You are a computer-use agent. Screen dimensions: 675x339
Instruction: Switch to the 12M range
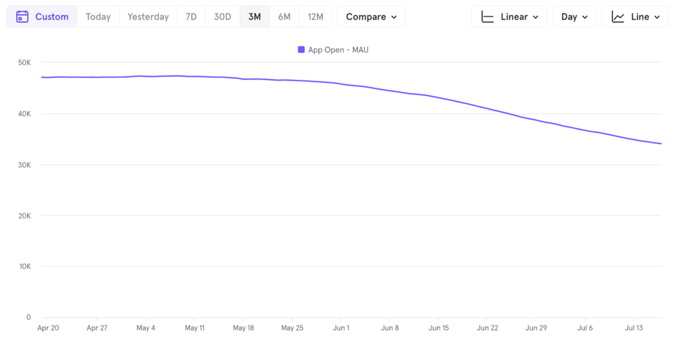[316, 16]
